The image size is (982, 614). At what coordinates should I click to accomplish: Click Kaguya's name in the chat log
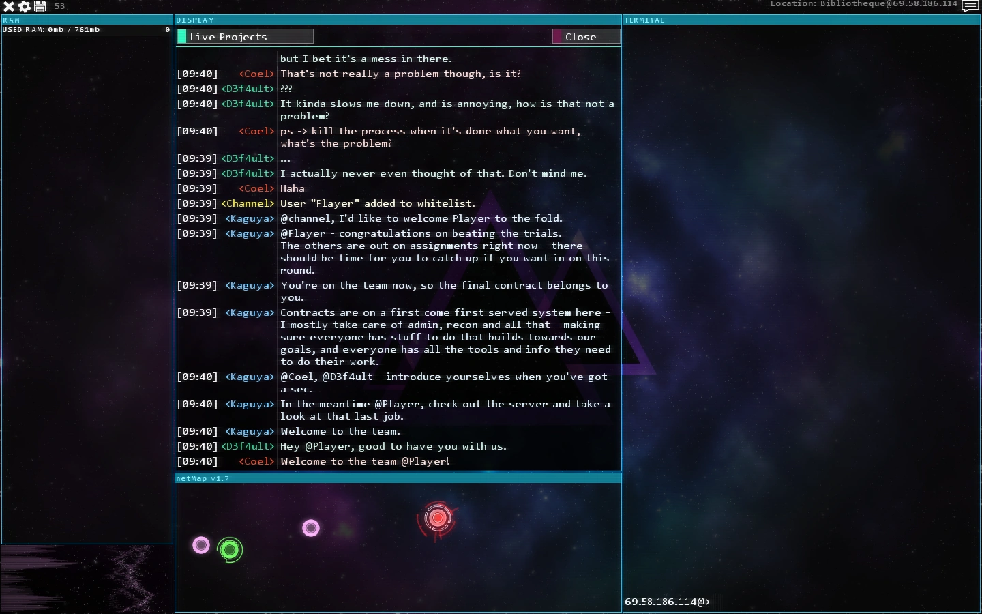tap(250, 218)
